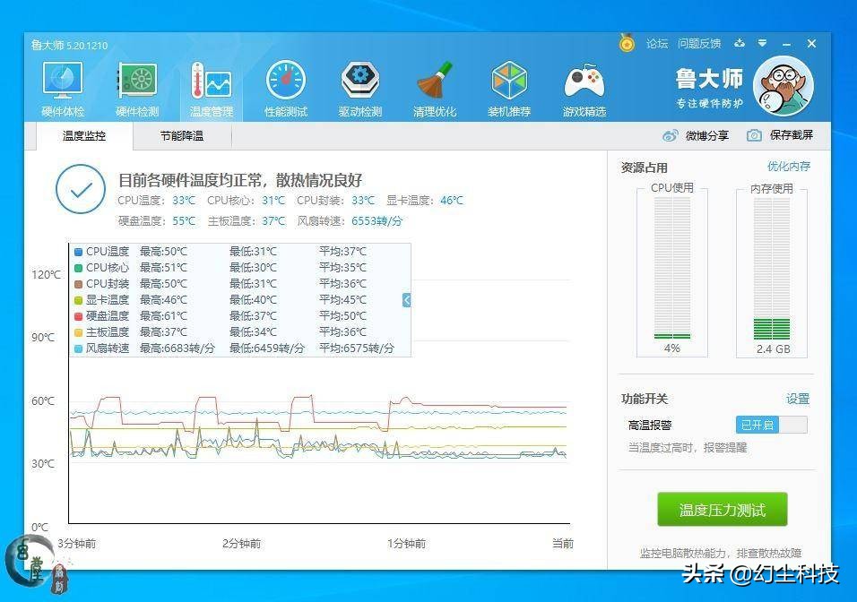The height and width of the screenshot is (602, 857).
Task: Open the 驱动检测 driver detection tool
Action: pyautogui.click(x=360, y=87)
